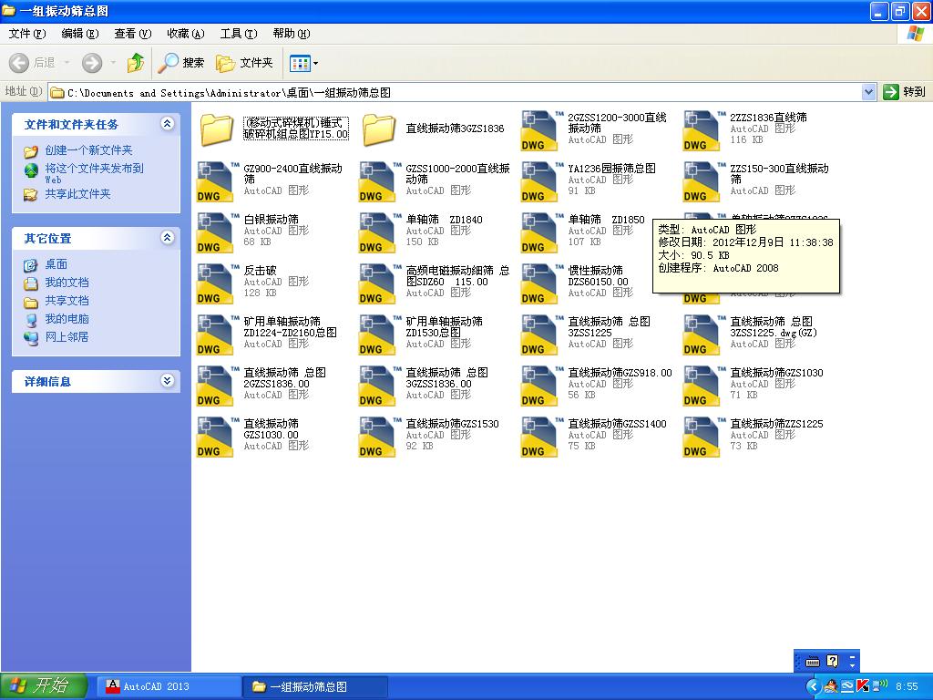The image size is (933, 700).
Task: Click the language bar help icon
Action: (x=833, y=661)
